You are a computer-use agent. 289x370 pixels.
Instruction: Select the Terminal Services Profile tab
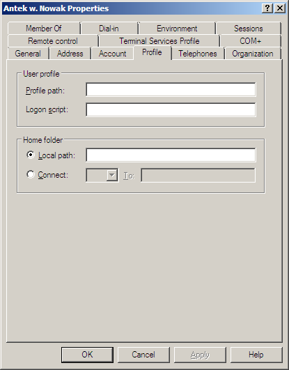click(159, 41)
